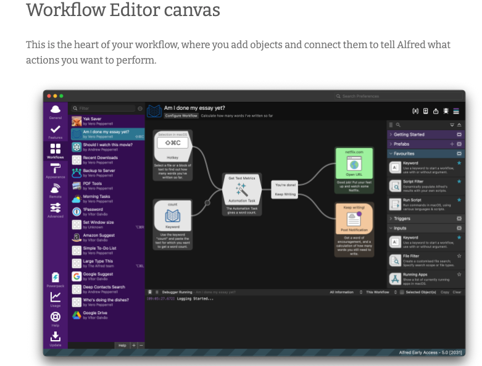Toggle the Inputs Keyword favourite star
Screen dimensions: 482x366
point(459,237)
